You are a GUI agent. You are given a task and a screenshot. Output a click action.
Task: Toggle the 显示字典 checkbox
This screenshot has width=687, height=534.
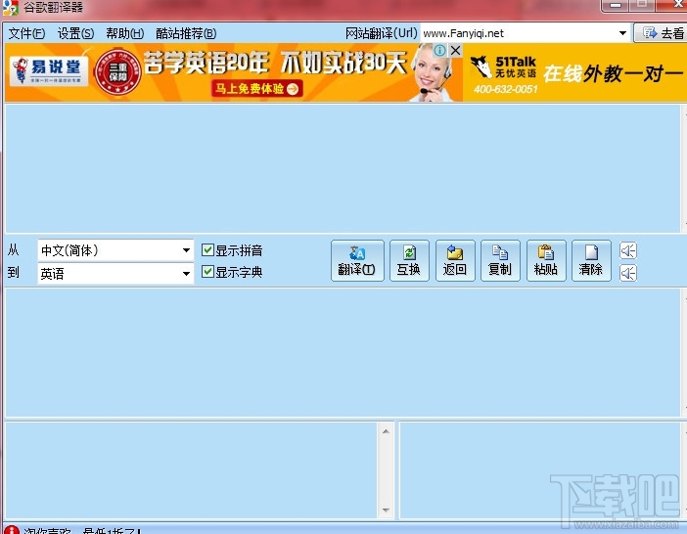tap(207, 272)
